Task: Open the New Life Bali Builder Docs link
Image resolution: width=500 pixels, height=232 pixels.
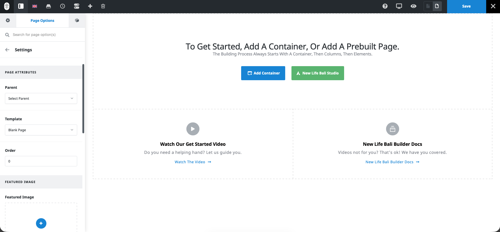Action: point(392,162)
